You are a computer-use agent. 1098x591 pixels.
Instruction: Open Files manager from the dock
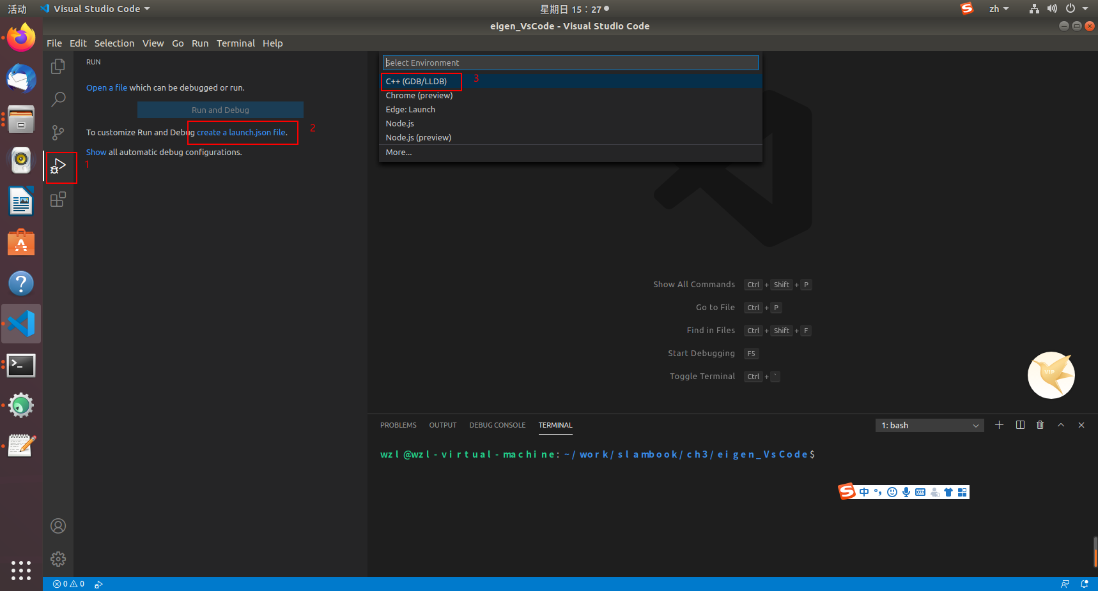coord(21,119)
